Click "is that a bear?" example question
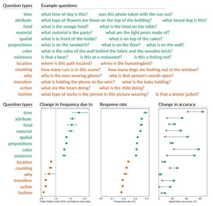The image size is (213, 206). [54, 57]
